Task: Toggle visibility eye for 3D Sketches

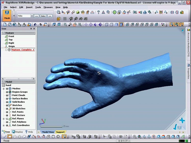Action: (7, 109)
